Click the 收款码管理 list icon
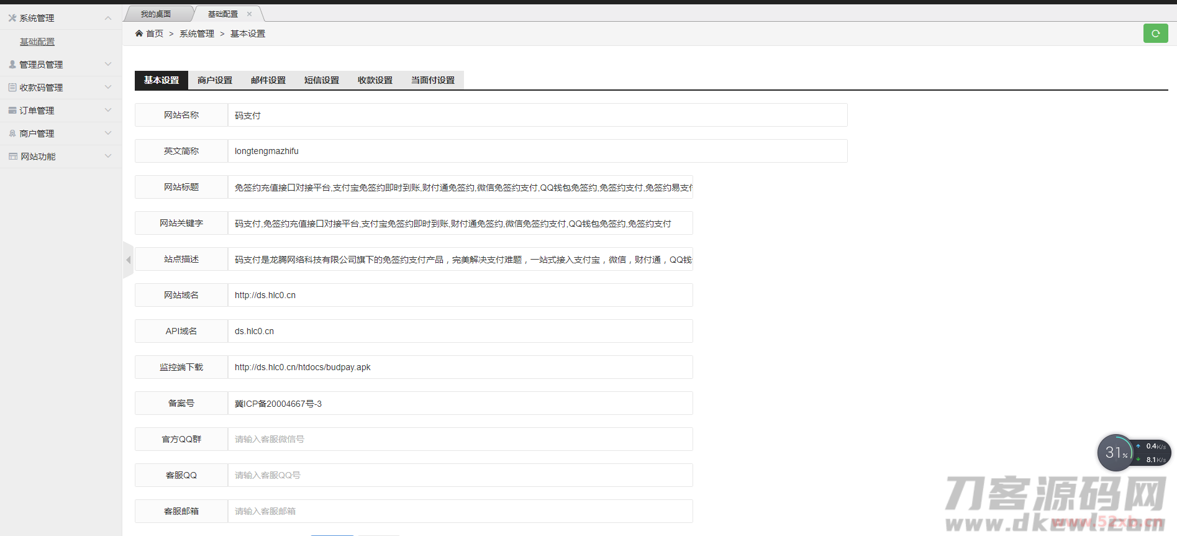Screen dimensions: 1177x536 click(x=12, y=88)
